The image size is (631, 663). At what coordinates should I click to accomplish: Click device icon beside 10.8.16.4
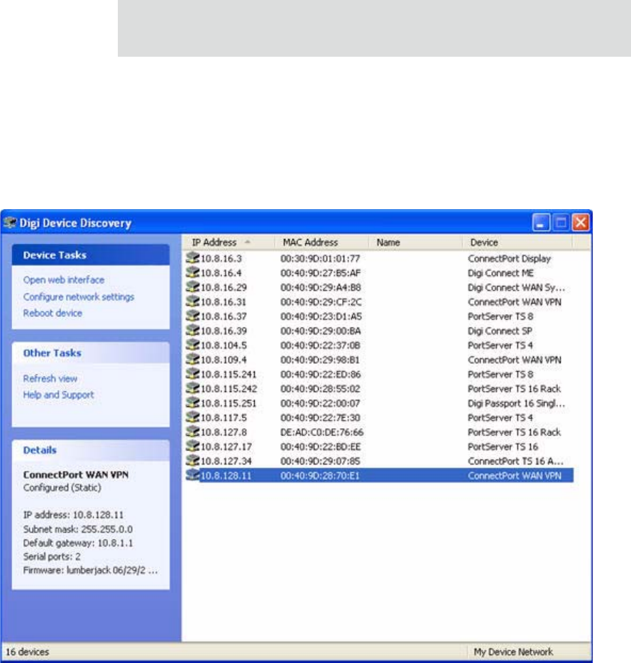pyautogui.click(x=192, y=272)
